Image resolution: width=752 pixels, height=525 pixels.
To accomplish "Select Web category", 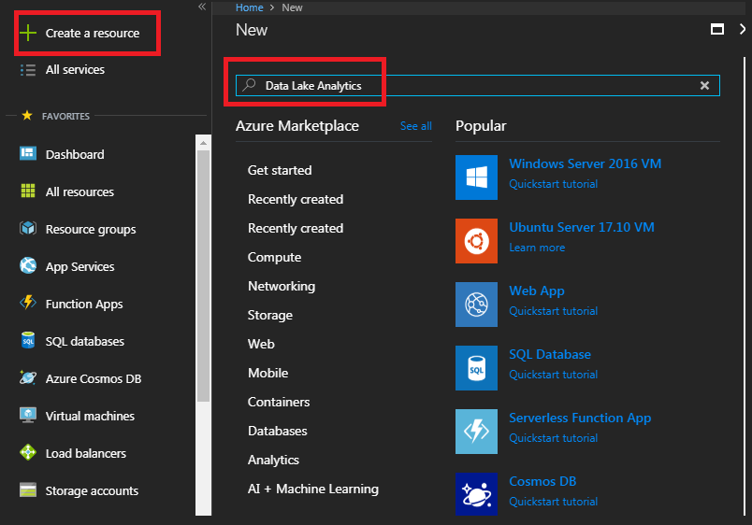I will click(261, 344).
